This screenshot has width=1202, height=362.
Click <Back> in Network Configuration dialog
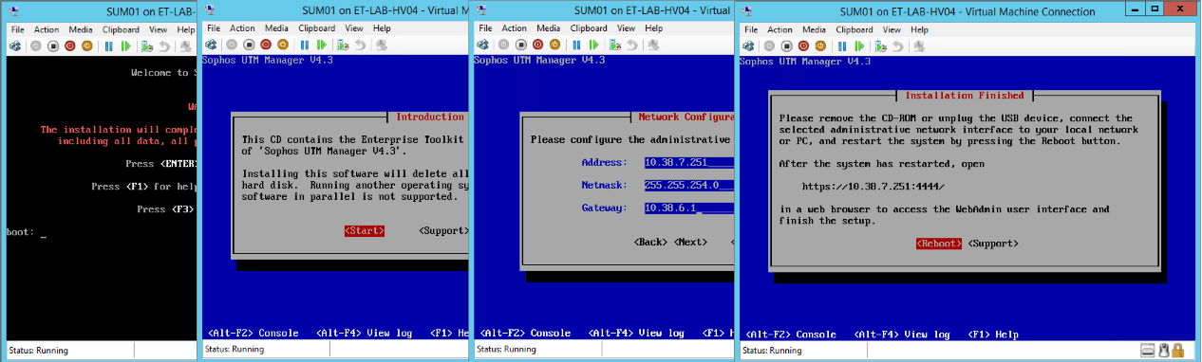point(651,242)
